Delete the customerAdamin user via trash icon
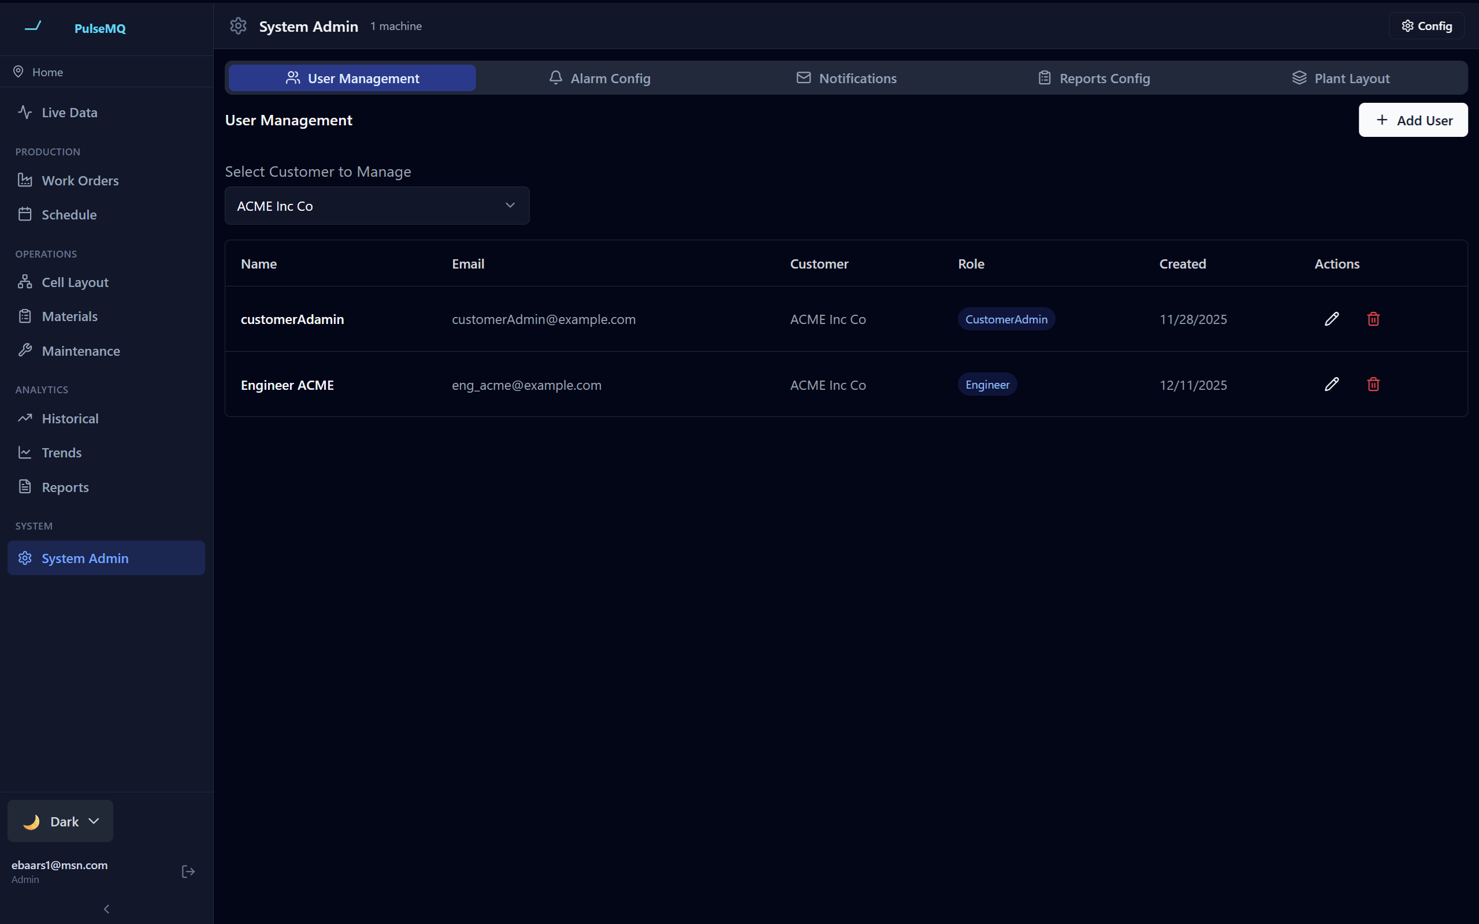The width and height of the screenshot is (1479, 924). coord(1373,319)
